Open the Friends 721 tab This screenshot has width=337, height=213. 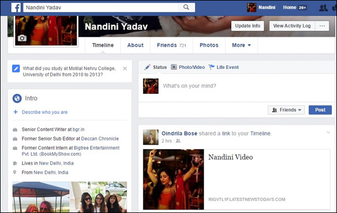(171, 45)
